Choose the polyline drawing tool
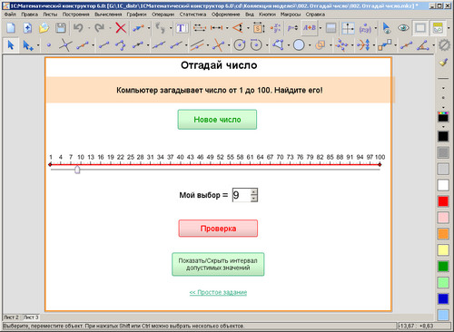The width and height of the screenshot is (454, 332). (121, 45)
